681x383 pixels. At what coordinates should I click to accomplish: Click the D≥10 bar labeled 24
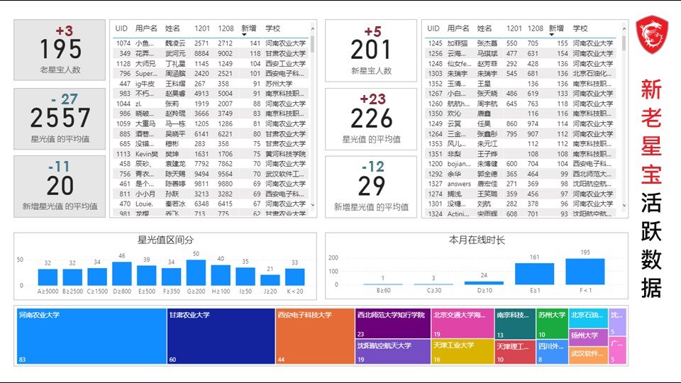[x=484, y=283]
